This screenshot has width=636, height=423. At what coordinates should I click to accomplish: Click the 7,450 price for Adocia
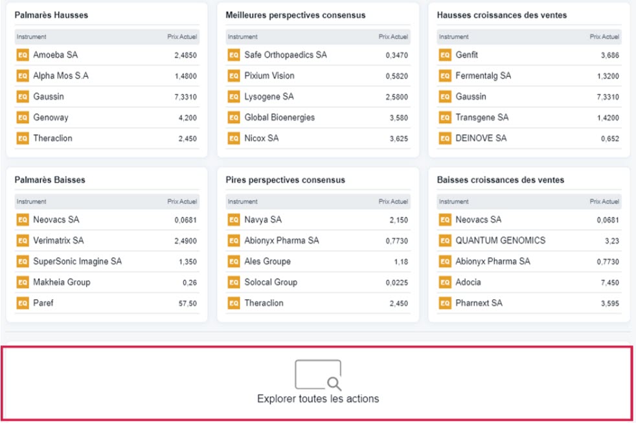610,282
